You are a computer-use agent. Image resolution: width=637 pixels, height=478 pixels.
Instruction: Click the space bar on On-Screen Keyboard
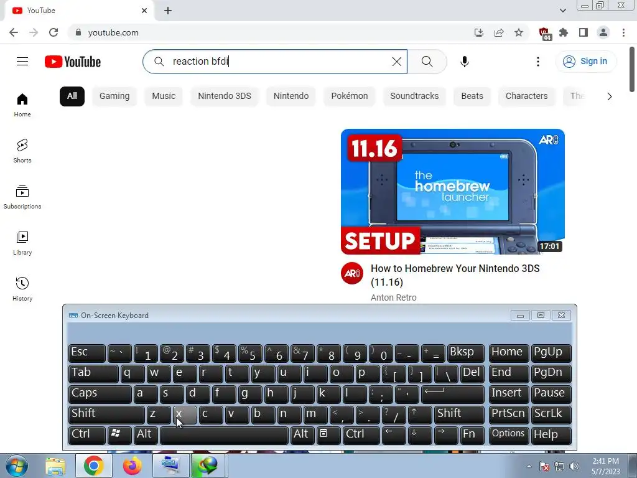tap(224, 434)
